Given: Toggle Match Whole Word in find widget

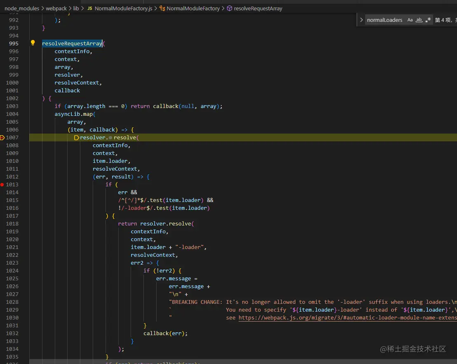Looking at the screenshot, I should point(419,20).
